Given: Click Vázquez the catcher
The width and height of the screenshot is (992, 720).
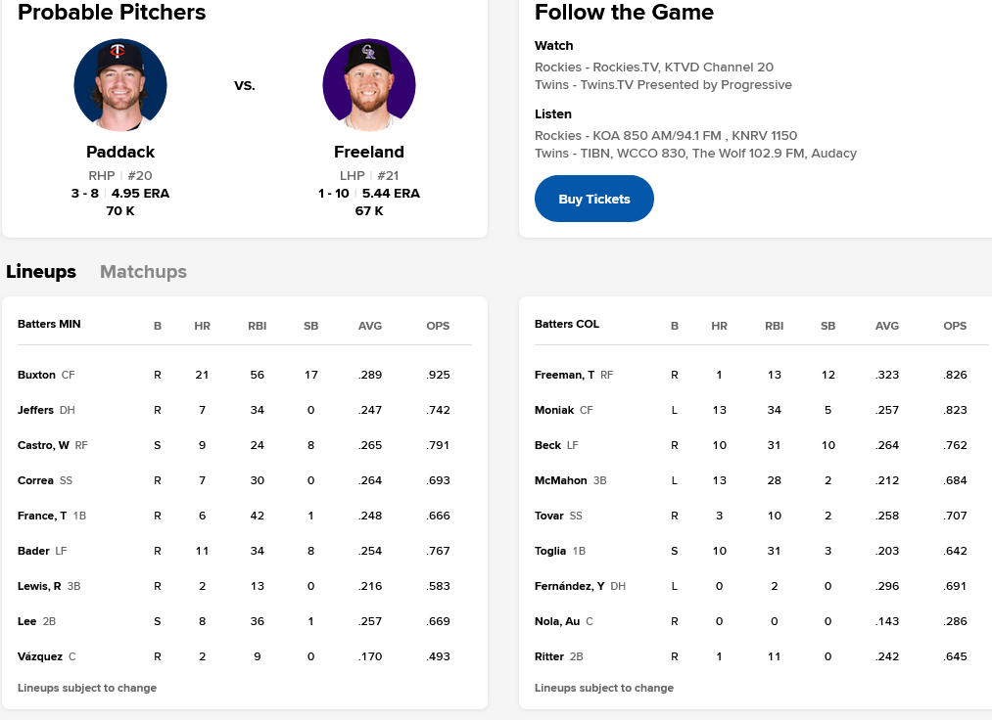Looking at the screenshot, I should click(40, 656).
